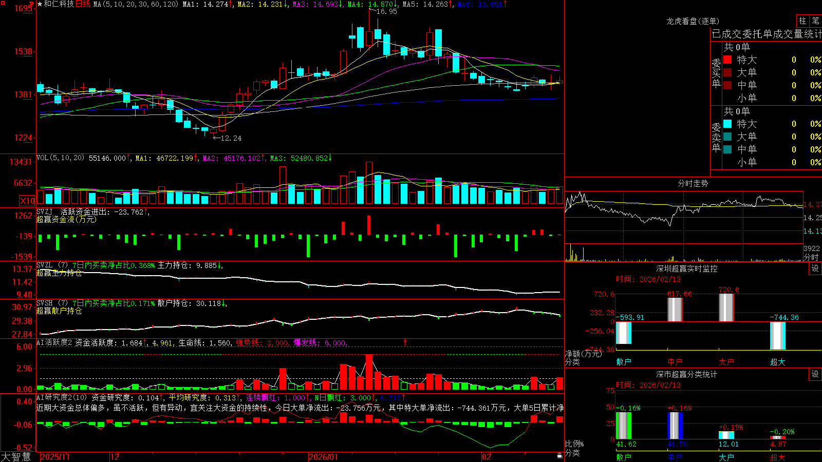Click the 720.6 大户 net amount bar
The width and height of the screenshot is (822, 462).
pos(726,308)
